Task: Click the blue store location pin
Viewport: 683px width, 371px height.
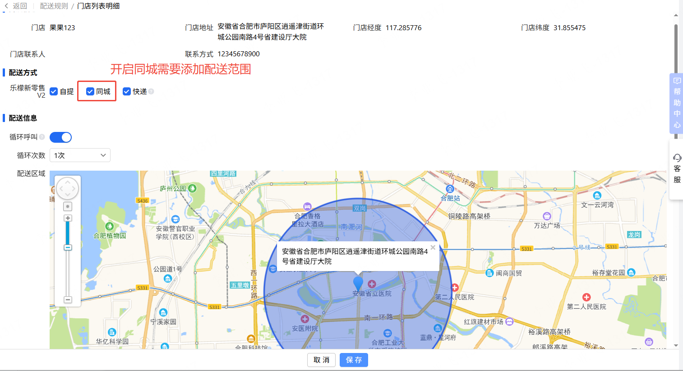Action: point(358,284)
